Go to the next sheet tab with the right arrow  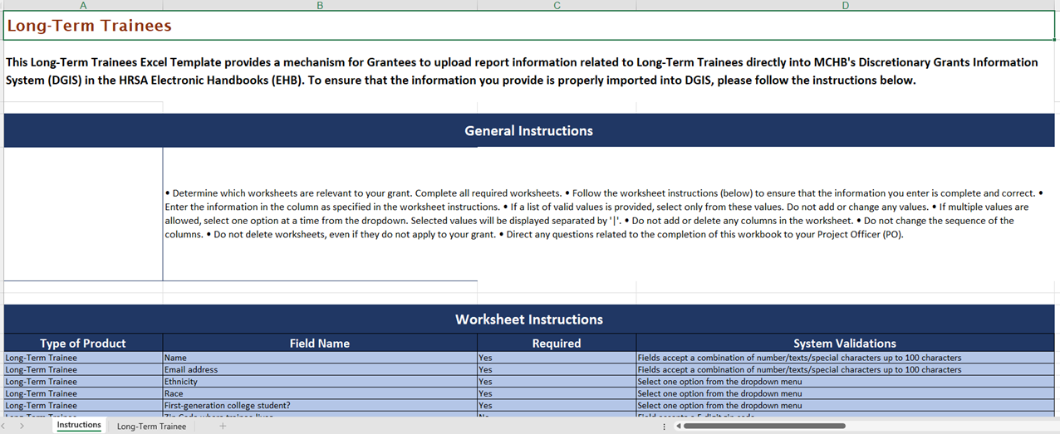tap(22, 426)
